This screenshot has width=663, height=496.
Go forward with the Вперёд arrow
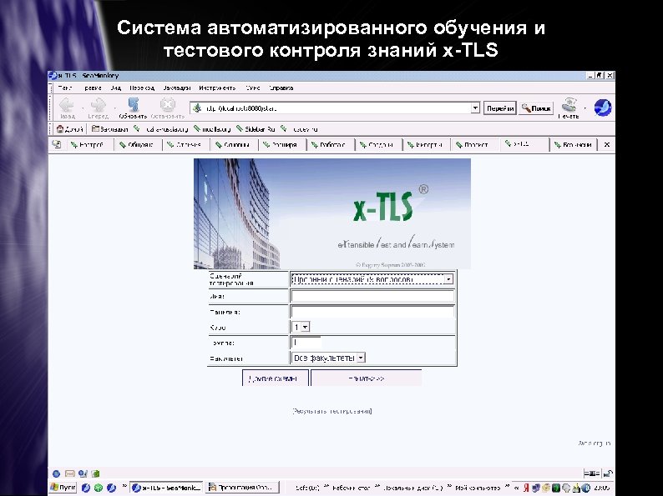(x=98, y=108)
